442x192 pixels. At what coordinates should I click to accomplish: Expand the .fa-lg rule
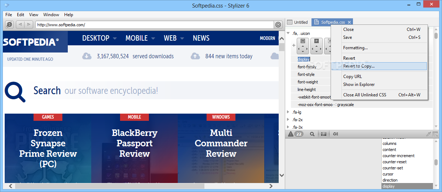pos(288,112)
